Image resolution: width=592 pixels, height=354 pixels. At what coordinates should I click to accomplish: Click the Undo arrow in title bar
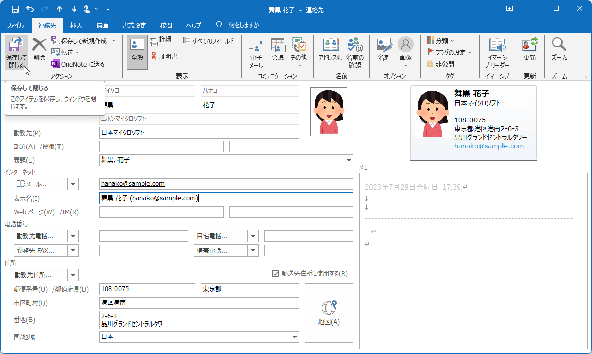(30, 9)
